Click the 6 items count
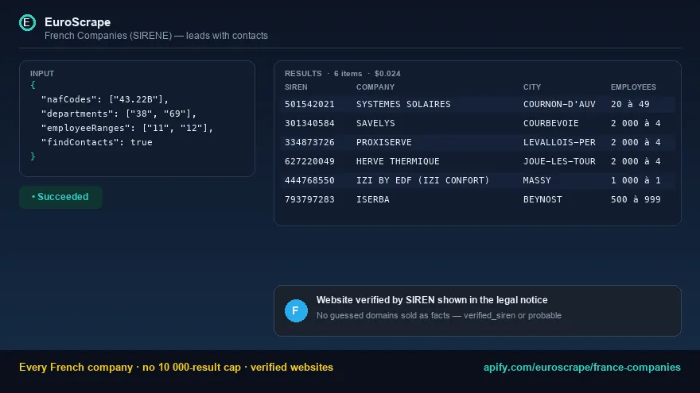 point(348,74)
